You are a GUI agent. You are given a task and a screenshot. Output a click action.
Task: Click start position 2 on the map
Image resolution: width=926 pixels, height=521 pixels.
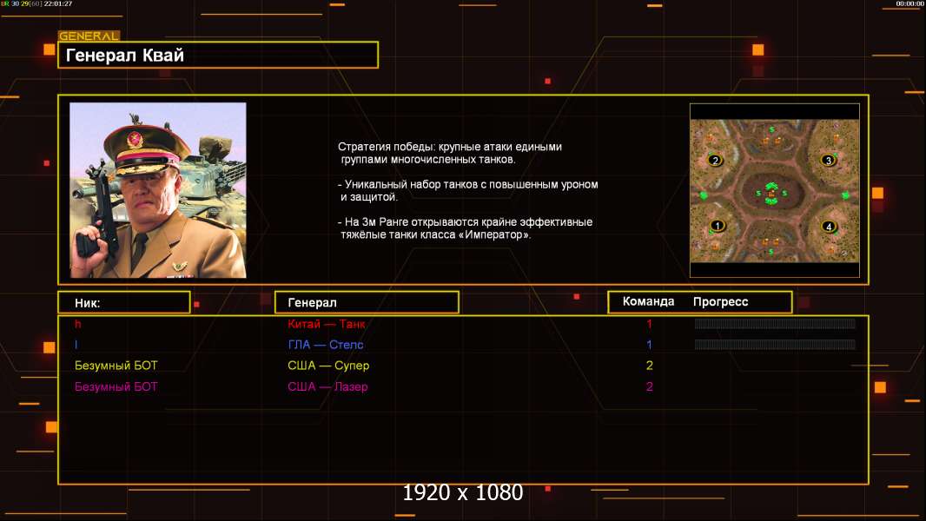click(715, 160)
